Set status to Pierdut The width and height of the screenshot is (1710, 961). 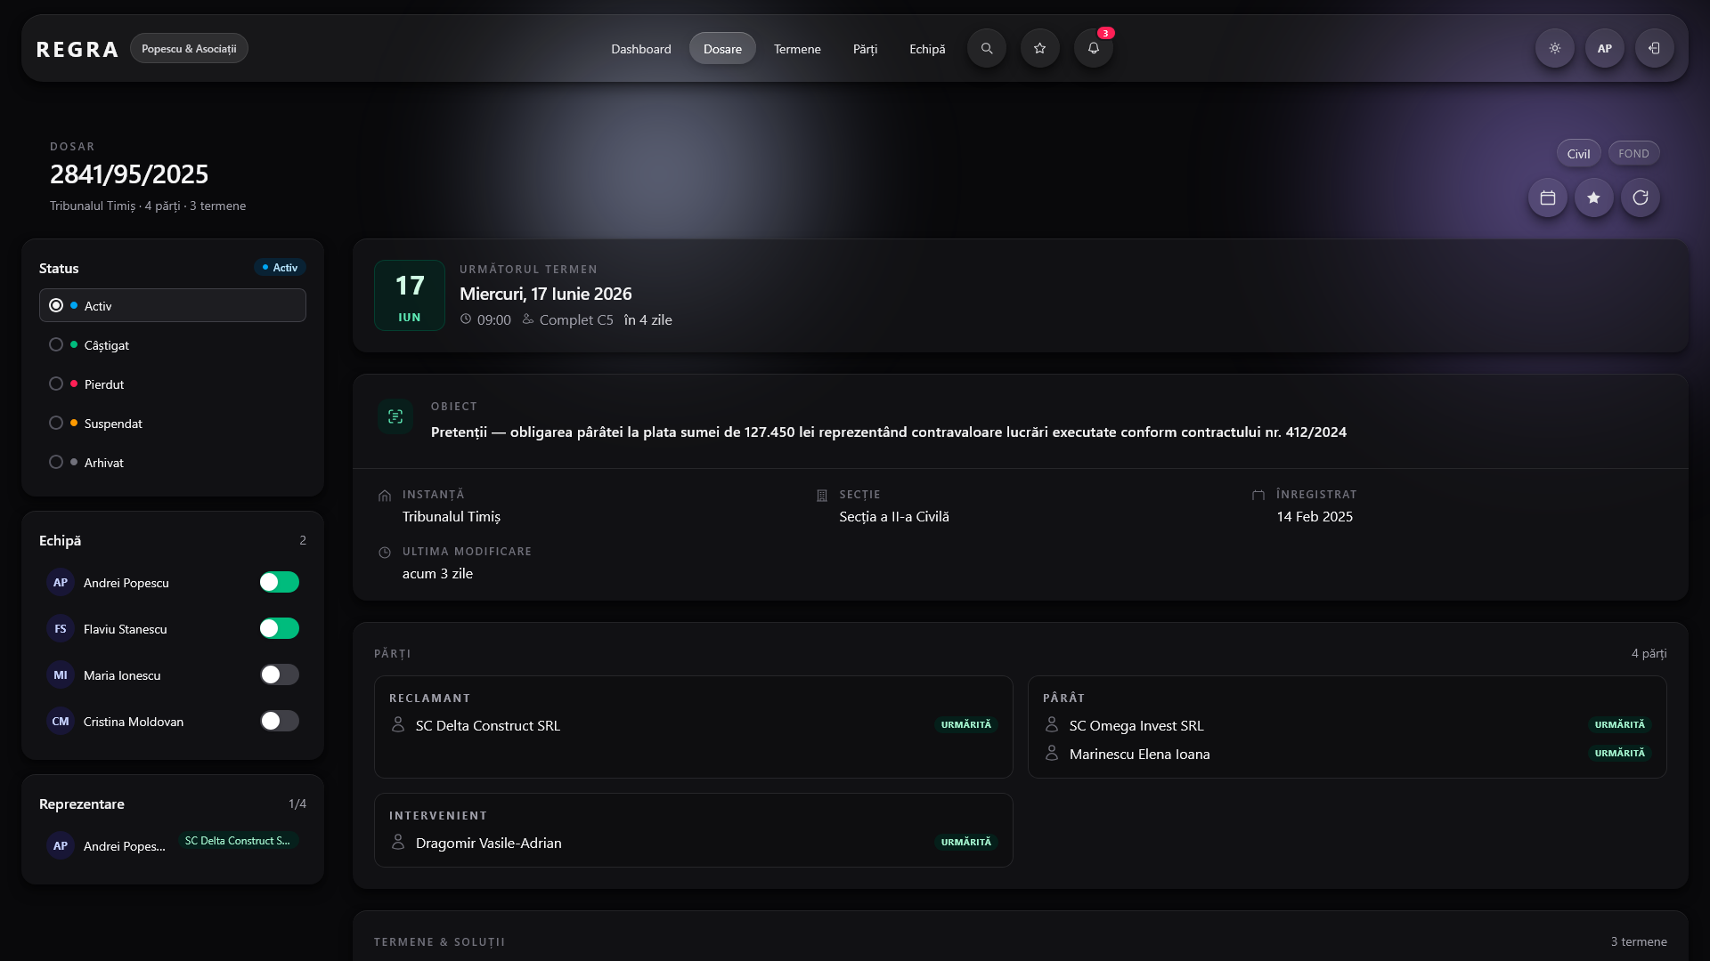coord(173,384)
